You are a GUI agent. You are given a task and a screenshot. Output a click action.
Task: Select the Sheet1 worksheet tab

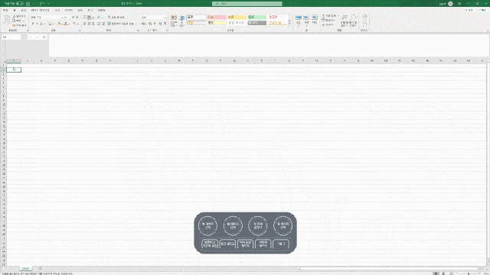point(25,268)
